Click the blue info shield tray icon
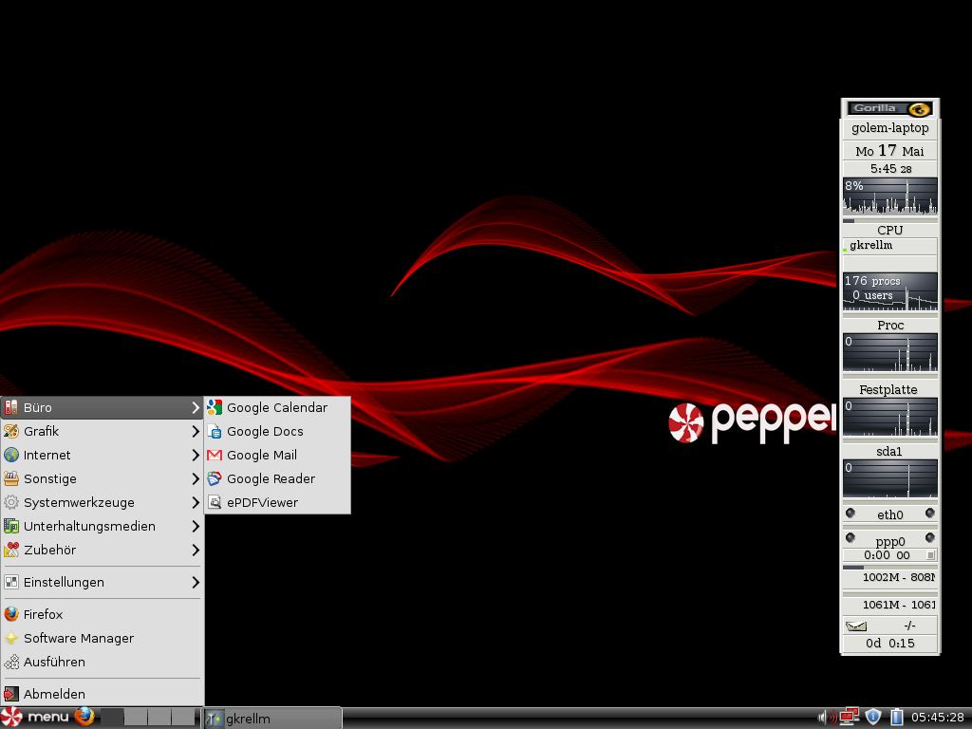The image size is (972, 729). 873,717
